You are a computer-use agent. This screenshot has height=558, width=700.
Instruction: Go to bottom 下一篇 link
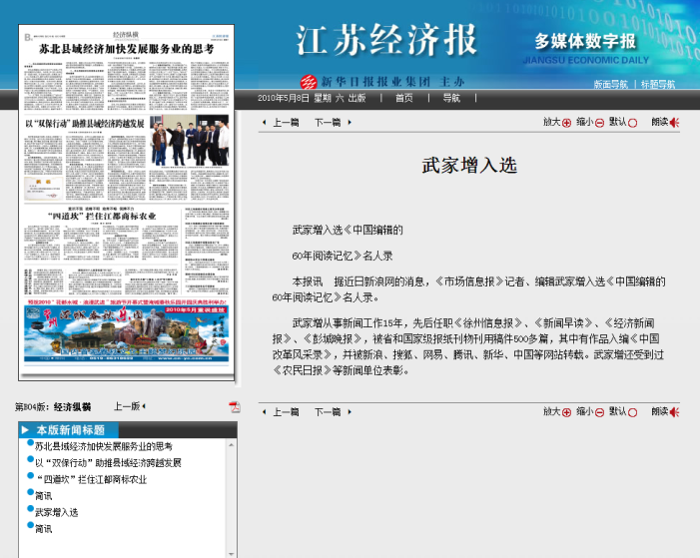(328, 412)
